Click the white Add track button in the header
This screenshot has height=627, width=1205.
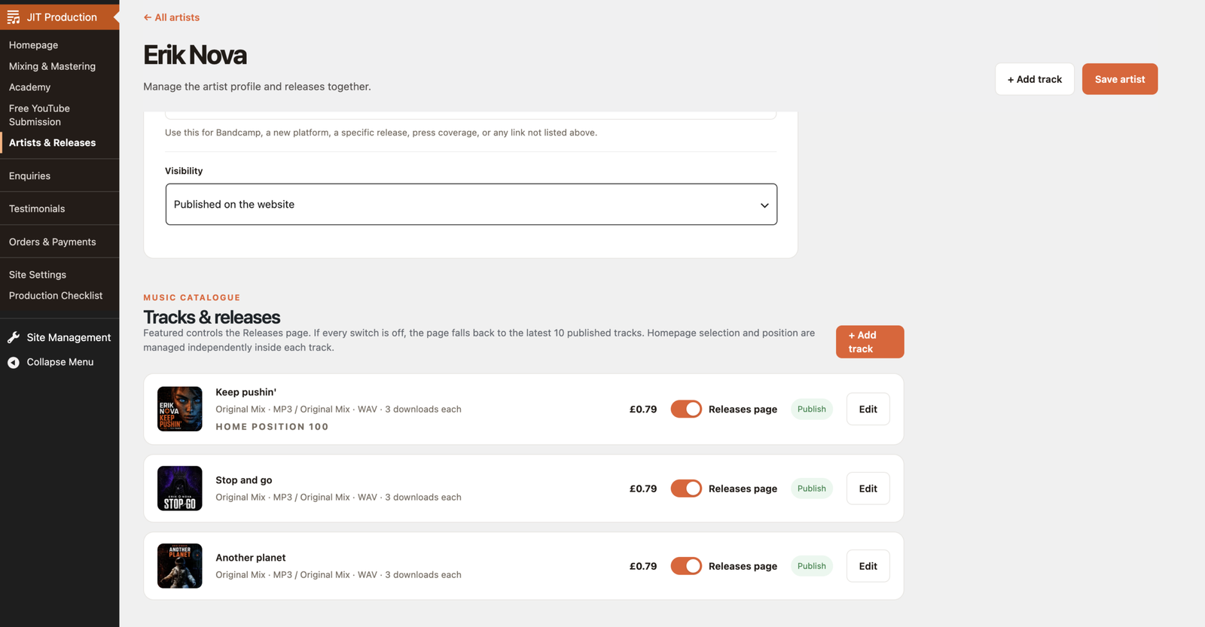pos(1035,79)
